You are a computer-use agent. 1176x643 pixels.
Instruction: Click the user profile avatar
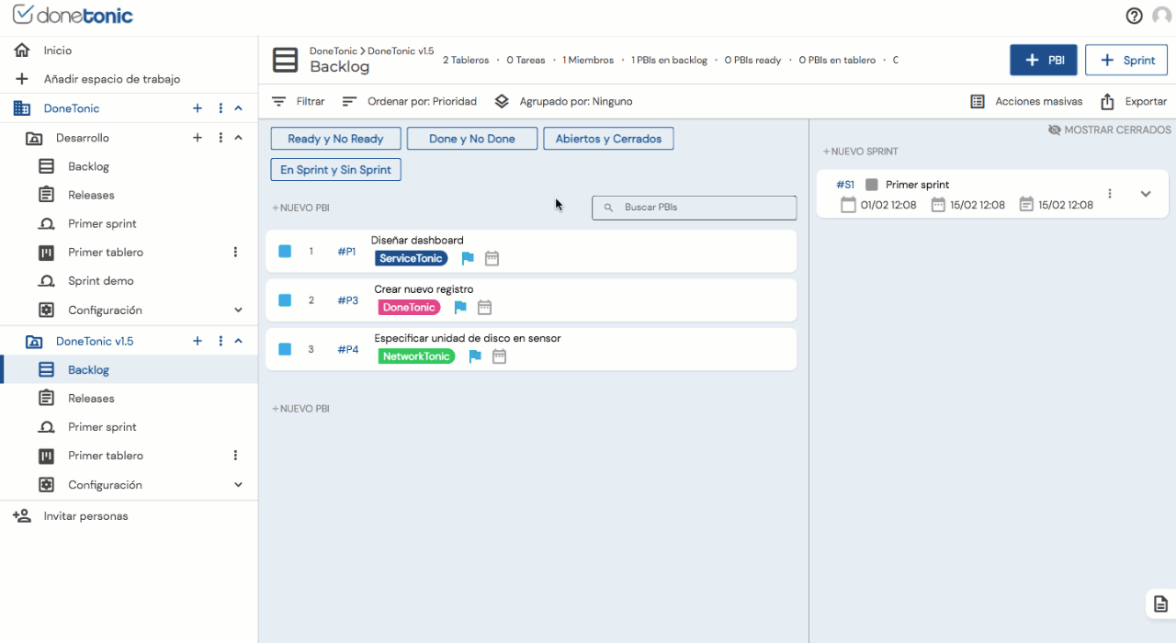1162,16
